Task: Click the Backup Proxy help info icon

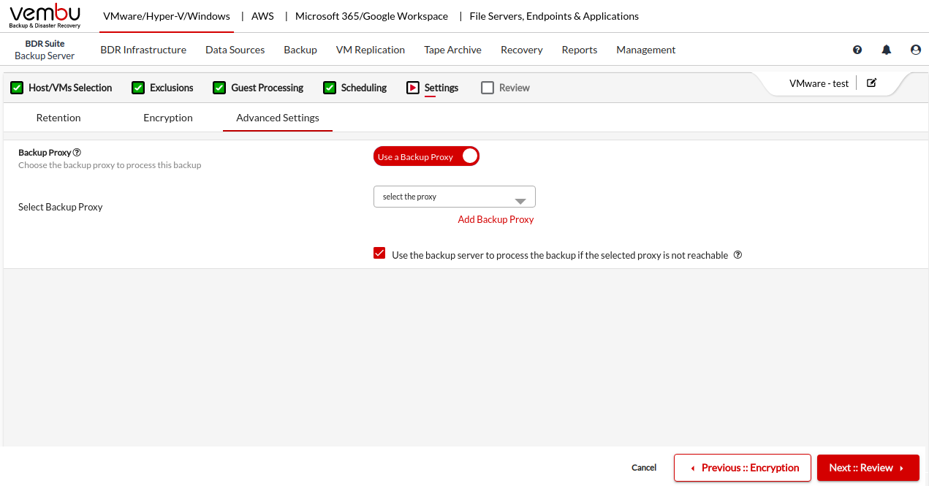Action: pyautogui.click(x=77, y=153)
